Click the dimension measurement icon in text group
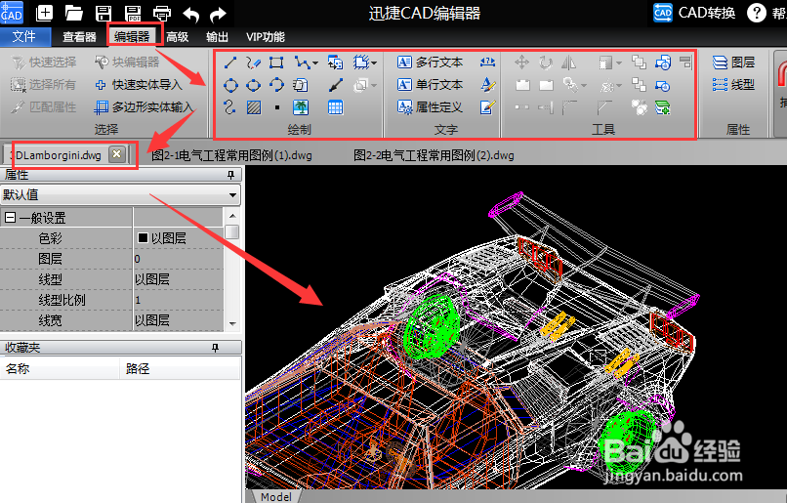 (x=487, y=62)
